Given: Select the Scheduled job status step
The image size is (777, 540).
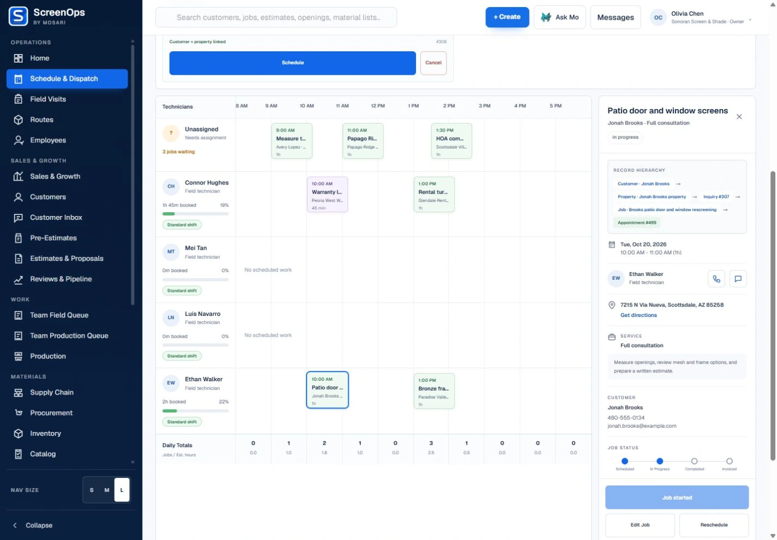Looking at the screenshot, I should click(x=625, y=461).
